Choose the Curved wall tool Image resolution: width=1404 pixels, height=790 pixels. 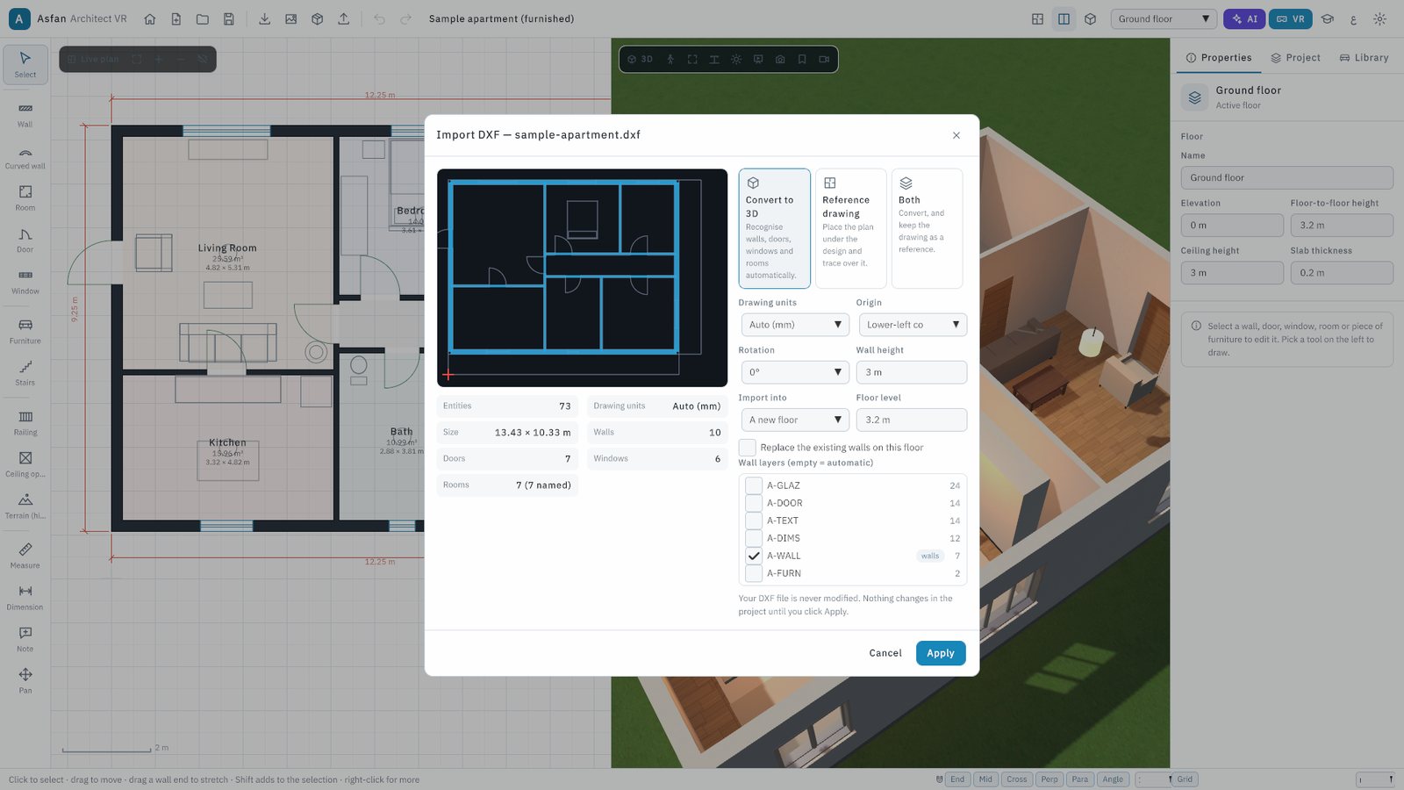point(25,156)
